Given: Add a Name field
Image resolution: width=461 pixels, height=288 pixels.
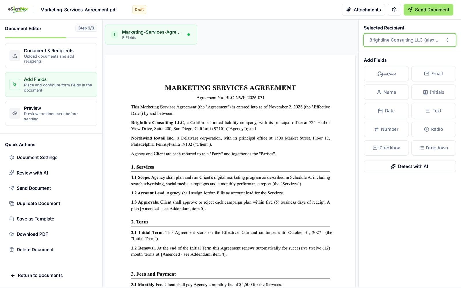Looking at the screenshot, I should [x=386, y=92].
